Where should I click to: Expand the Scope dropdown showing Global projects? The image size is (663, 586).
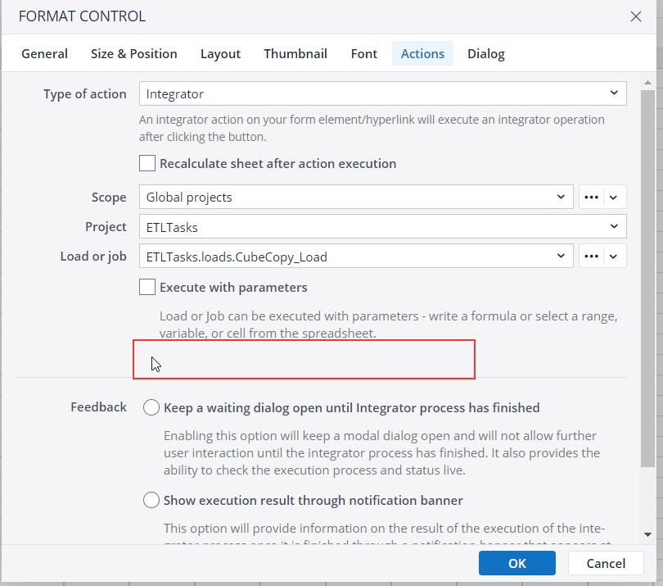pos(356,198)
